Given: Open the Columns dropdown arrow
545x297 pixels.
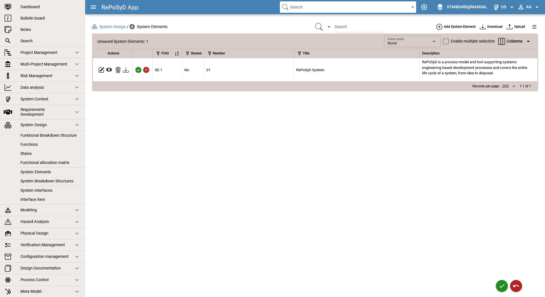Looking at the screenshot, I should 528,41.
